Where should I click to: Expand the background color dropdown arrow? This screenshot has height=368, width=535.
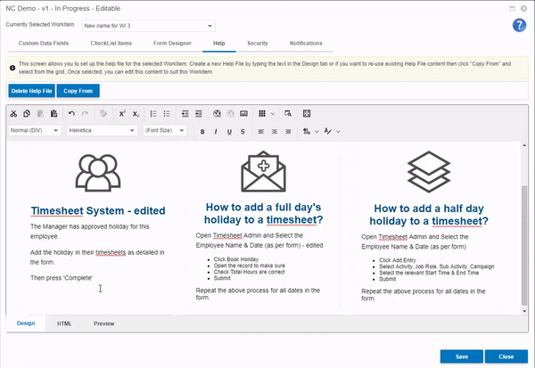pyautogui.click(x=317, y=132)
